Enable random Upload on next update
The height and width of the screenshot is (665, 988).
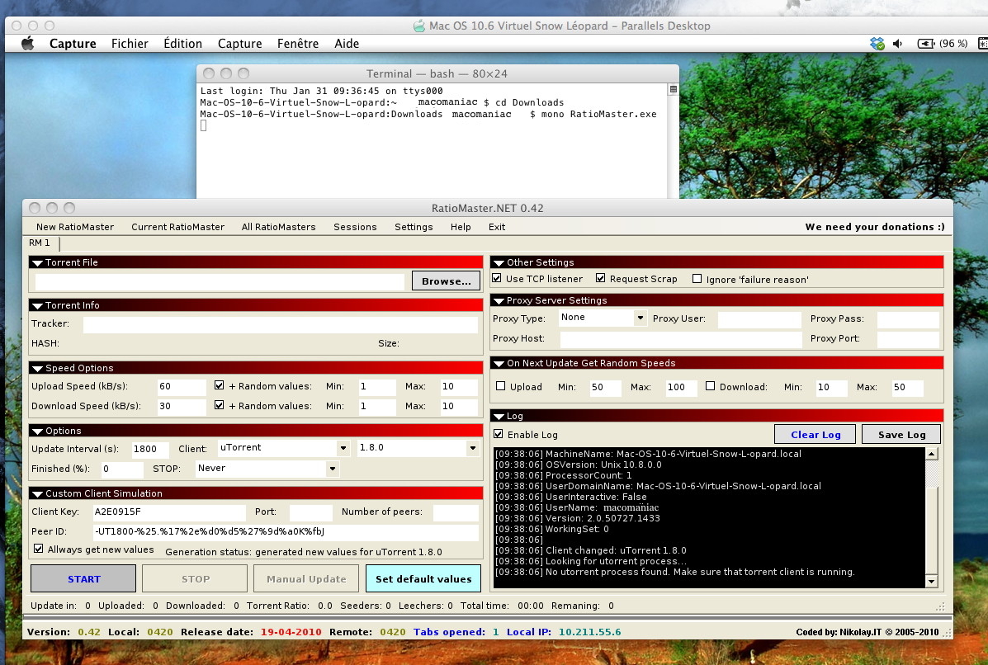501,386
